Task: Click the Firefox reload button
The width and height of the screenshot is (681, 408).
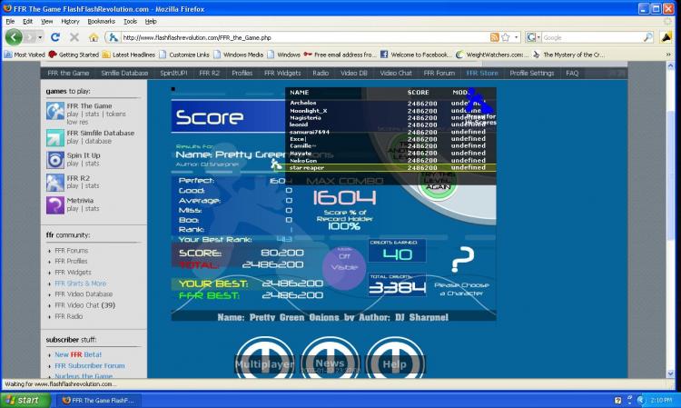Action: pyautogui.click(x=55, y=37)
